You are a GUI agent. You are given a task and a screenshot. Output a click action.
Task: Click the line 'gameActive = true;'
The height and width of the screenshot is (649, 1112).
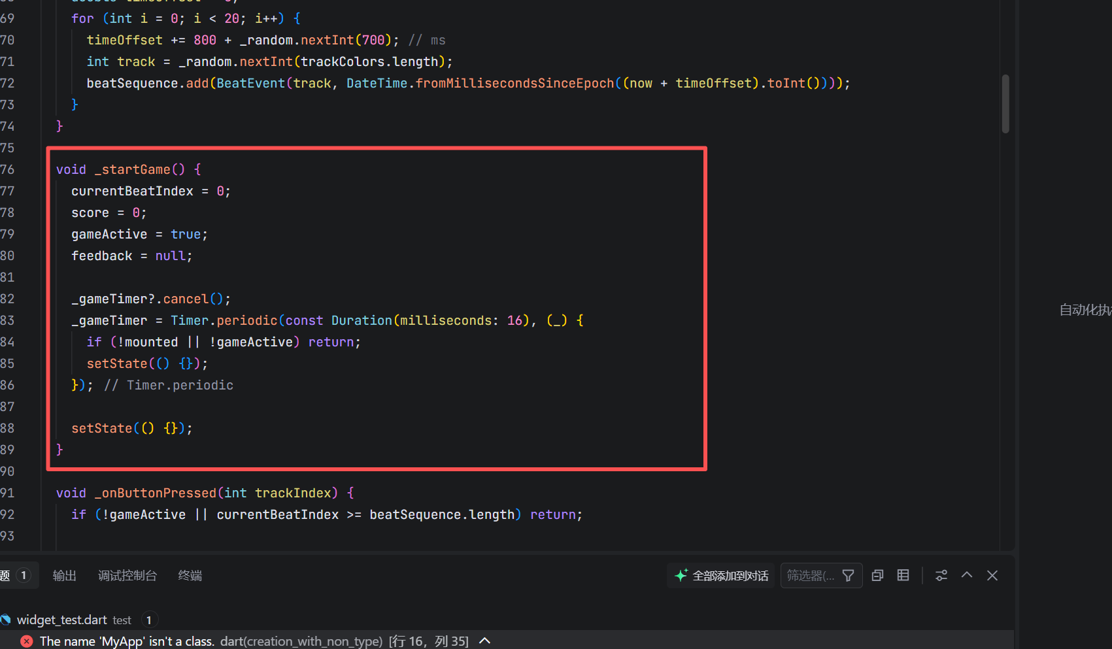tap(139, 234)
